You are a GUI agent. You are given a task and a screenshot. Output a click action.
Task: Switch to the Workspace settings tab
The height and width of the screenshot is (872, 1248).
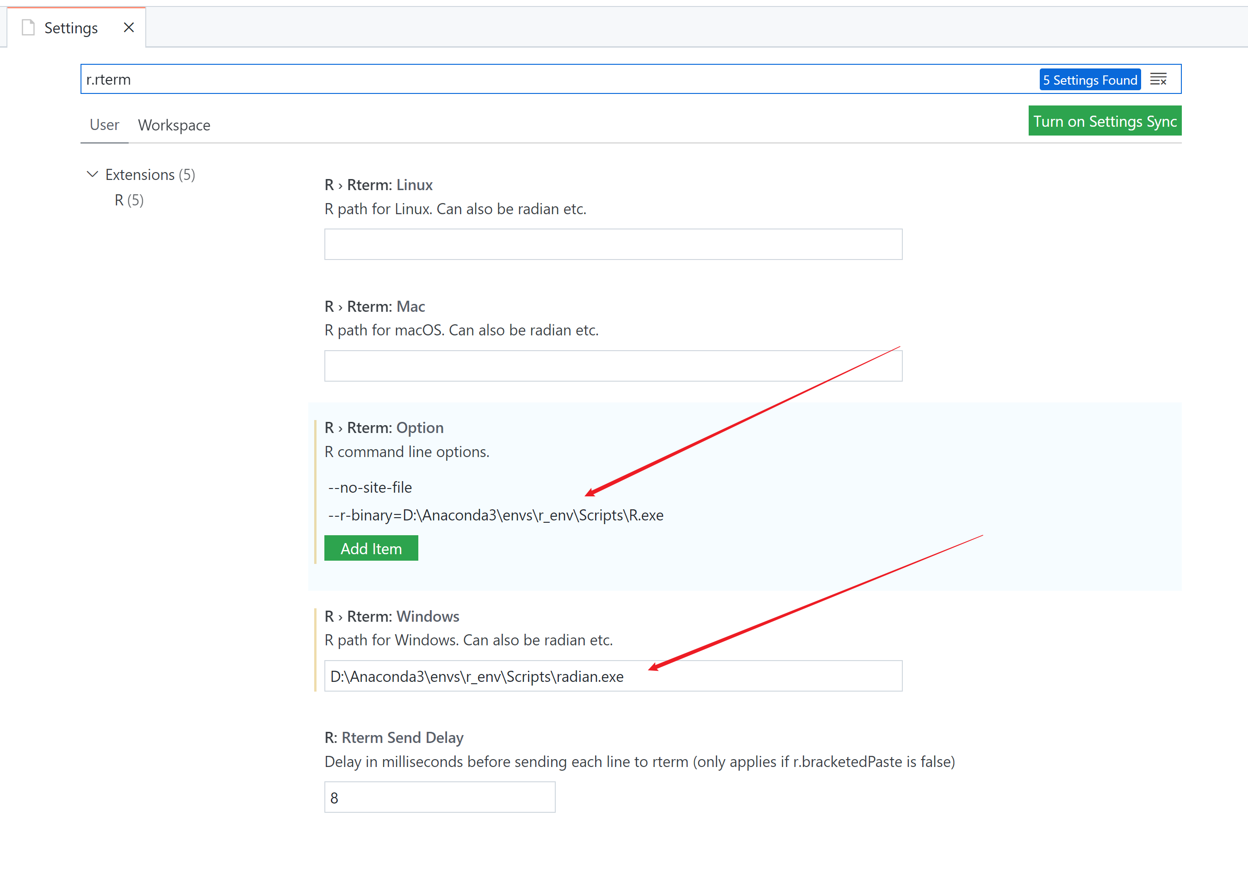pos(174,125)
